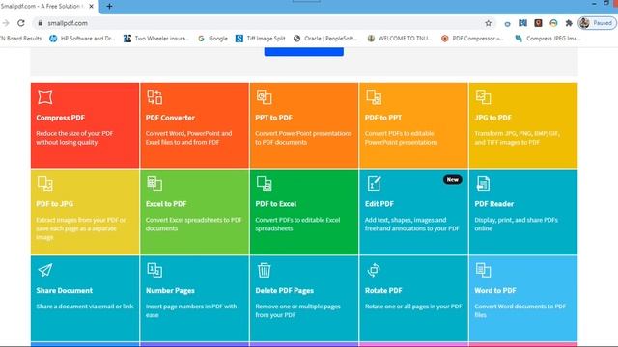Click 'Insert page numbers in PDF' description
The width and height of the screenshot is (618, 347).
[x=191, y=310]
